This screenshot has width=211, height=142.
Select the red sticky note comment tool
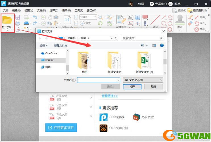[145, 17]
